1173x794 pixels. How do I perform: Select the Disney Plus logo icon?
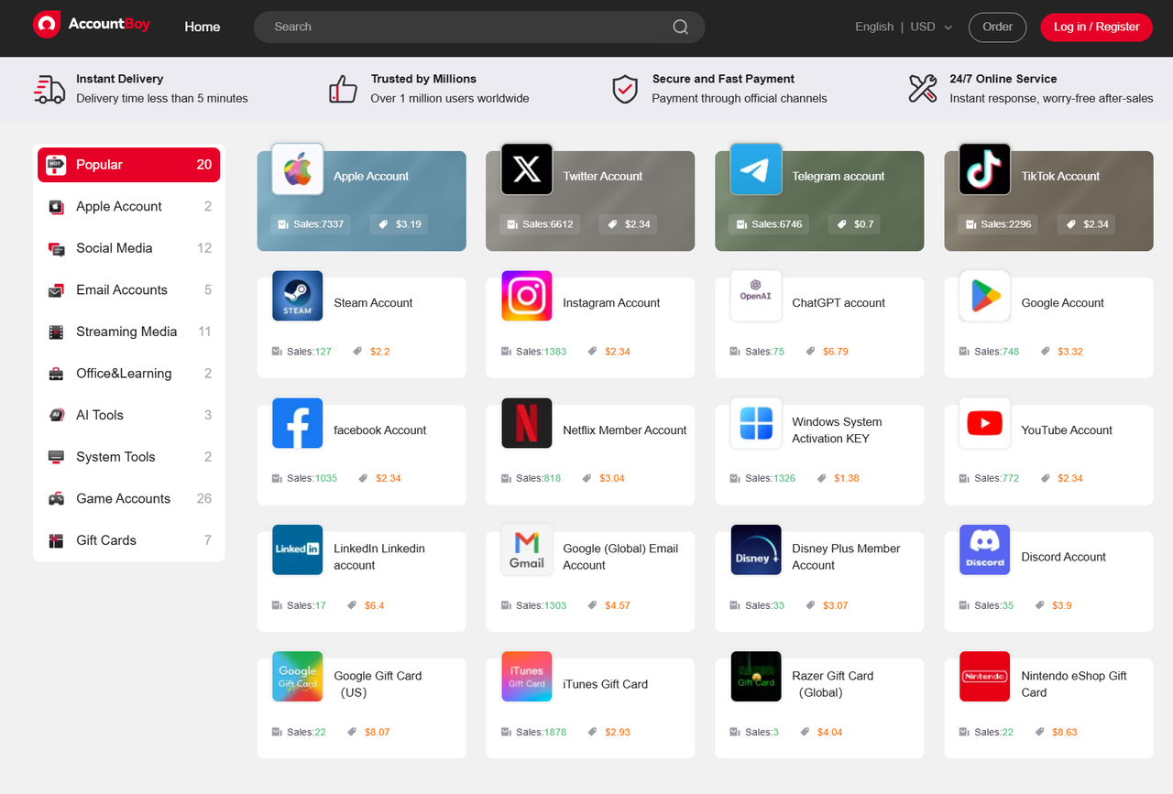pos(756,549)
